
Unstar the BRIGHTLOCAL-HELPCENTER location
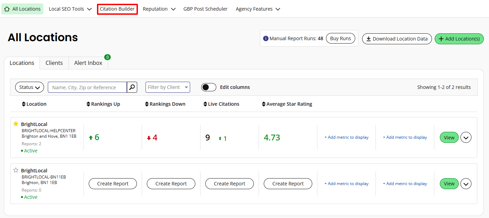[15, 124]
